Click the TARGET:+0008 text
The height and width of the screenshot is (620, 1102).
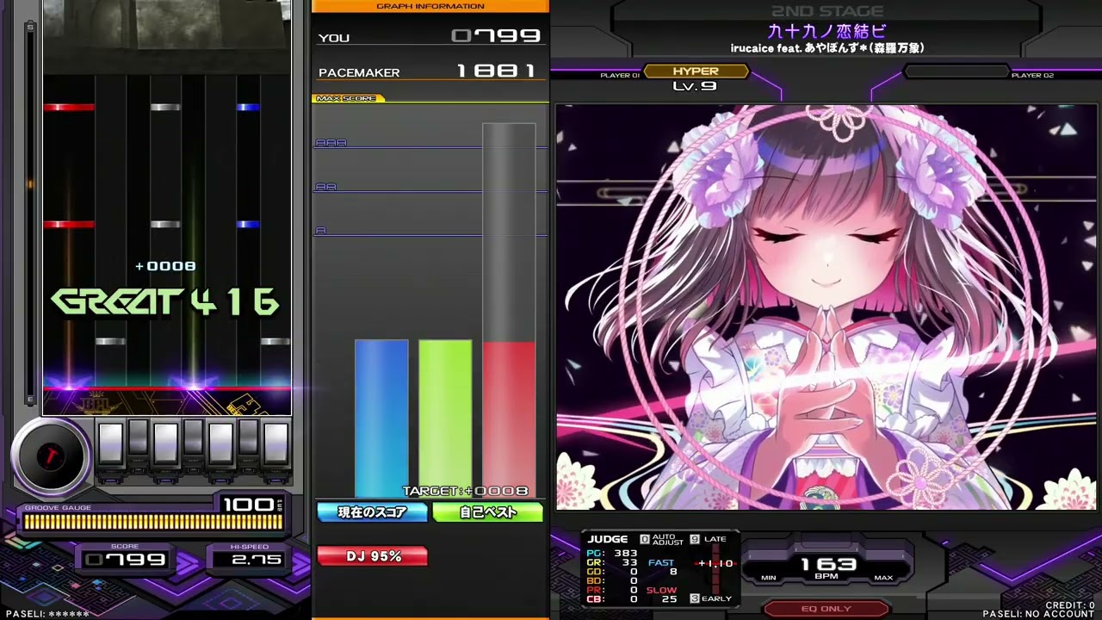tap(466, 491)
